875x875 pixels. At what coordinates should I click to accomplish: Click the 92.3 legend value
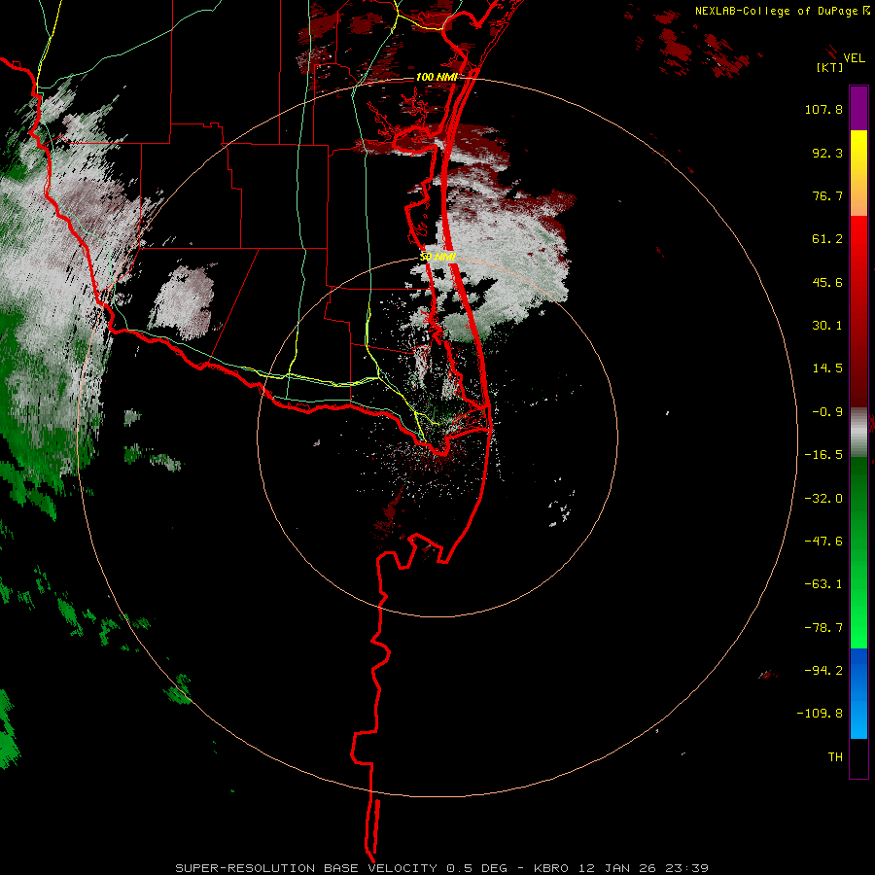coord(827,153)
